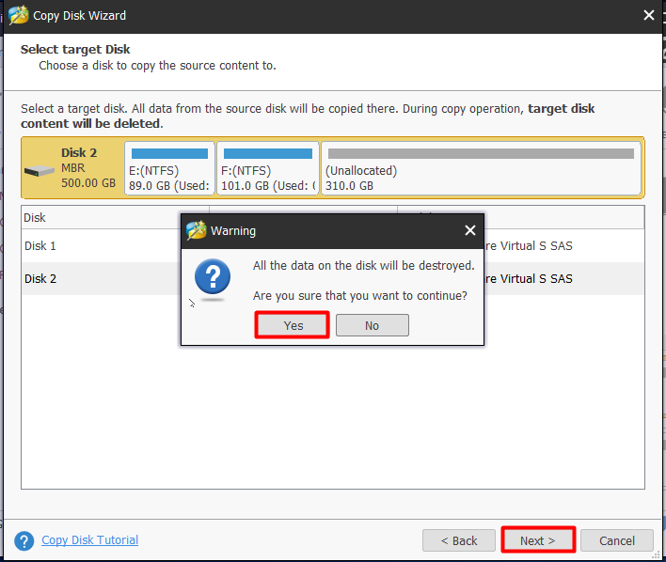Image resolution: width=666 pixels, height=562 pixels.
Task: Click the Disk 2 MBR 500.00 GB label
Action: 88,167
